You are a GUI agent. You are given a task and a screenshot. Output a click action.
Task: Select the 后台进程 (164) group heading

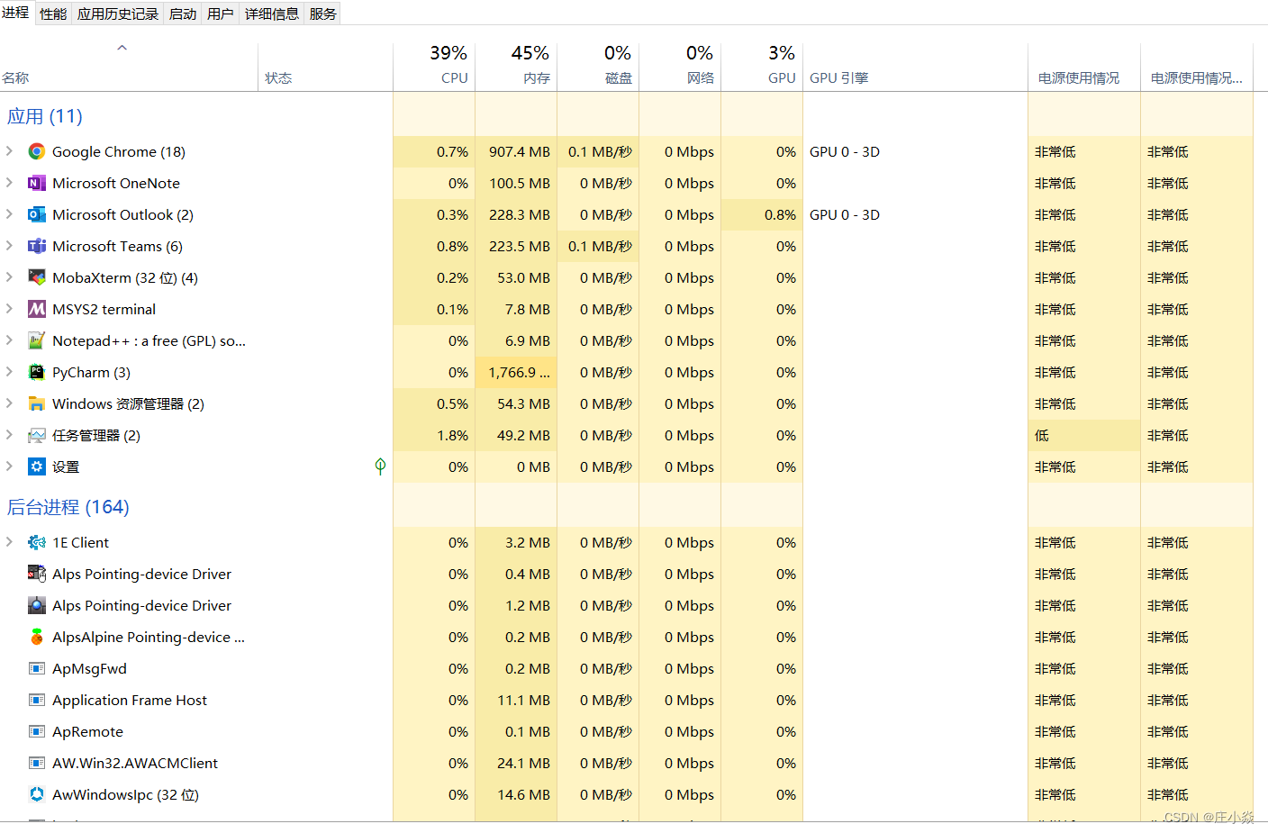tap(68, 507)
